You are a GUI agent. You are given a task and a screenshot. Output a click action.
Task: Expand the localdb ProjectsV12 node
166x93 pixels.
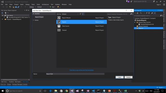(x=4, y=17)
